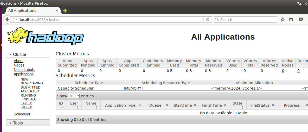
Task: Open a new tab with the plus icon
Action: (x=65, y=11)
